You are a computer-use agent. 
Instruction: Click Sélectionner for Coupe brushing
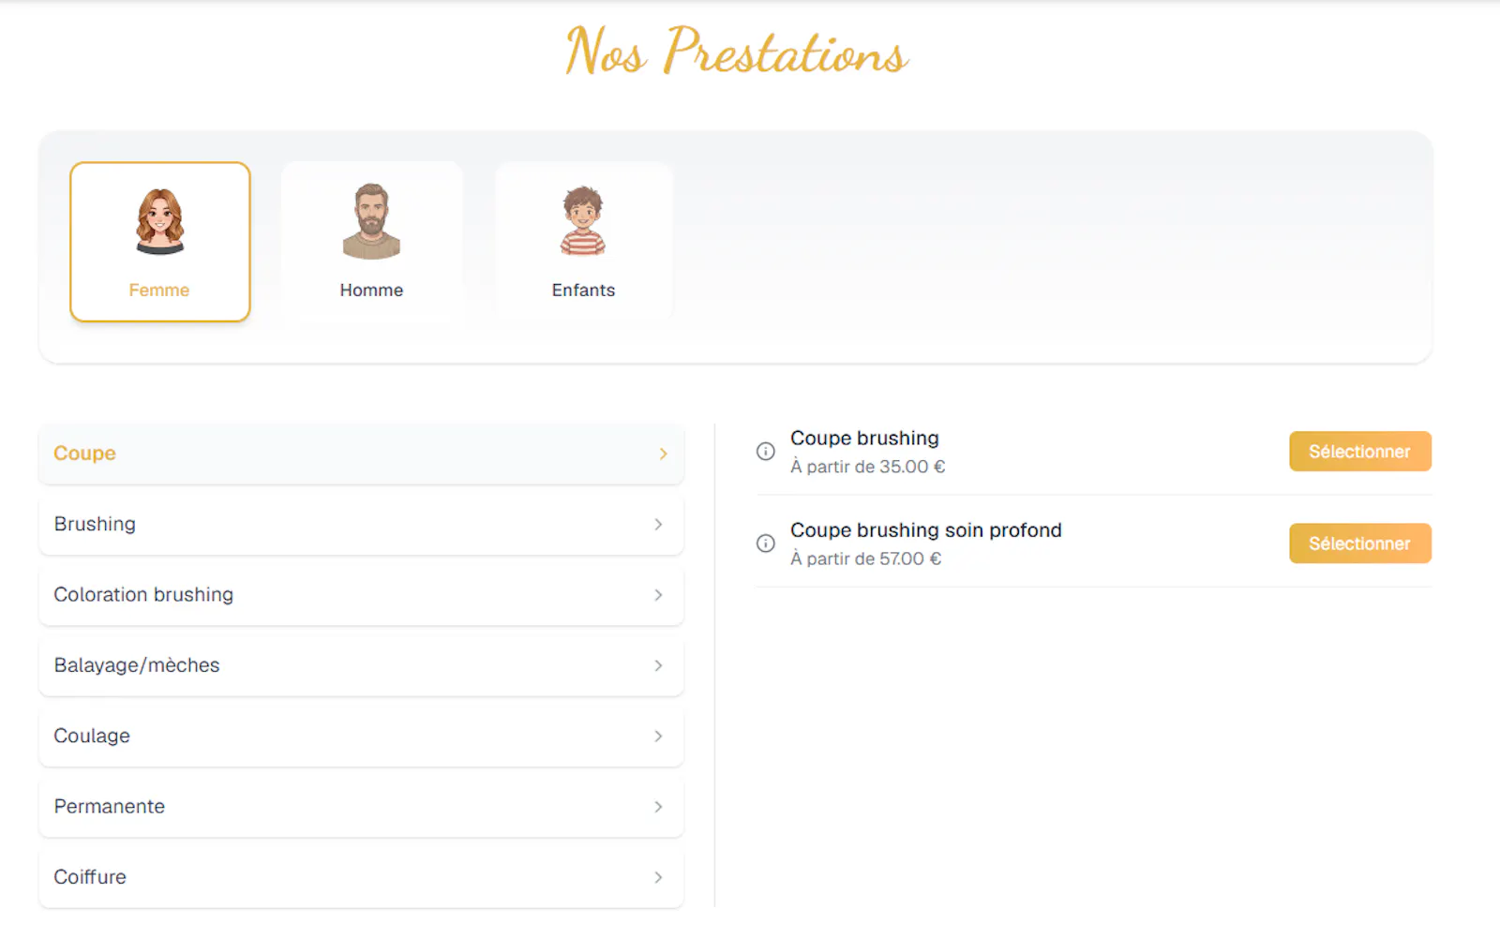tap(1360, 452)
